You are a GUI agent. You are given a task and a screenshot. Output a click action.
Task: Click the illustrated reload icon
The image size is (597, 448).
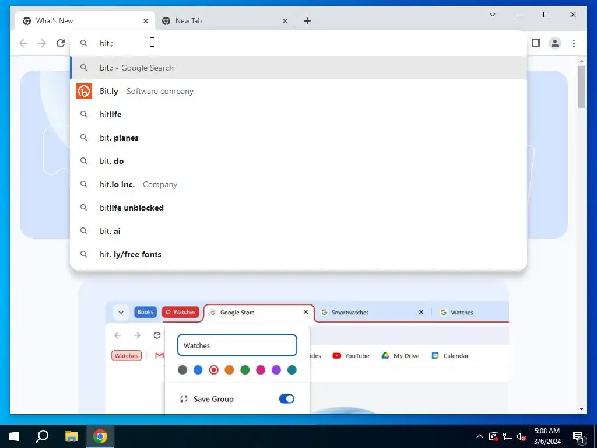pos(157,335)
